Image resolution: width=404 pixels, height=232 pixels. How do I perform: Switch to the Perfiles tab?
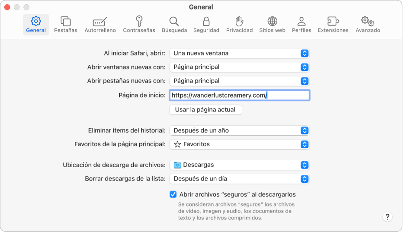(301, 25)
